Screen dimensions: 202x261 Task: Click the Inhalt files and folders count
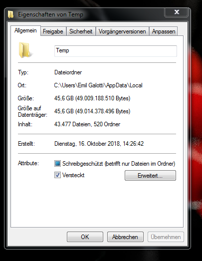[87, 124]
